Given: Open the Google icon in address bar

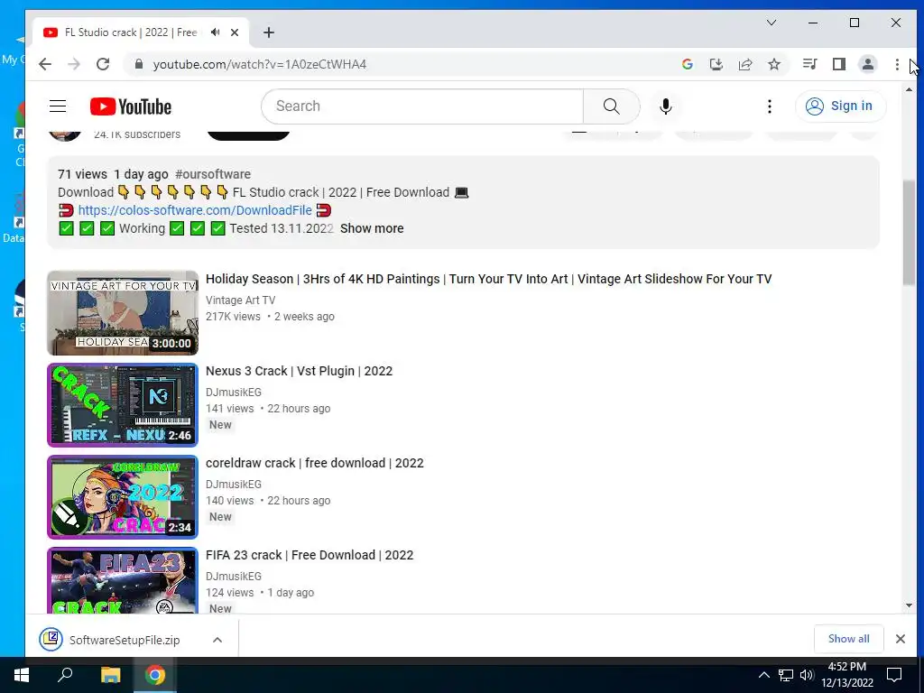Looking at the screenshot, I should click(687, 64).
